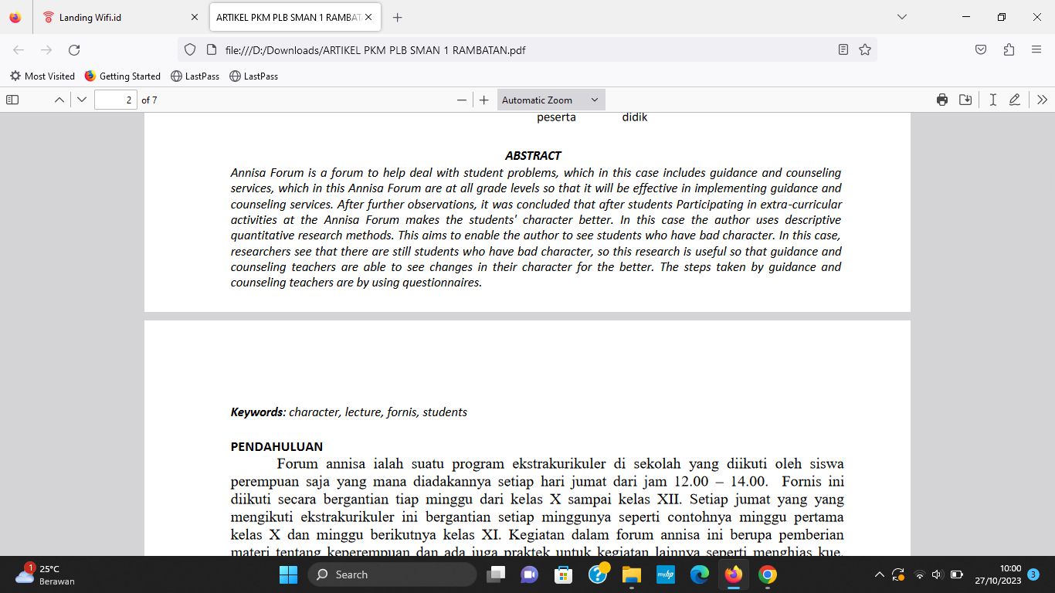Viewport: 1055px width, 593px height.
Task: Click the PENDAHULUAN heading
Action: pyautogui.click(x=276, y=446)
